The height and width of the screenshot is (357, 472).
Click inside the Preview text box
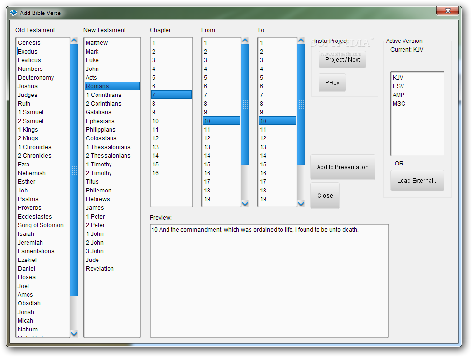coord(269,281)
